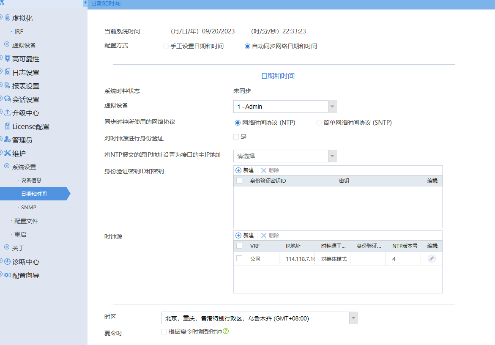Open 设备信息 menu item
Image resolution: width=495 pixels, height=345 pixels.
pos(31,180)
